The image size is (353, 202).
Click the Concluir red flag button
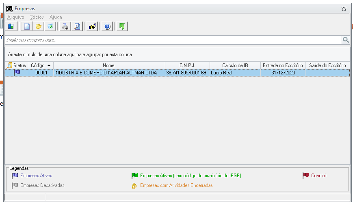(315, 176)
